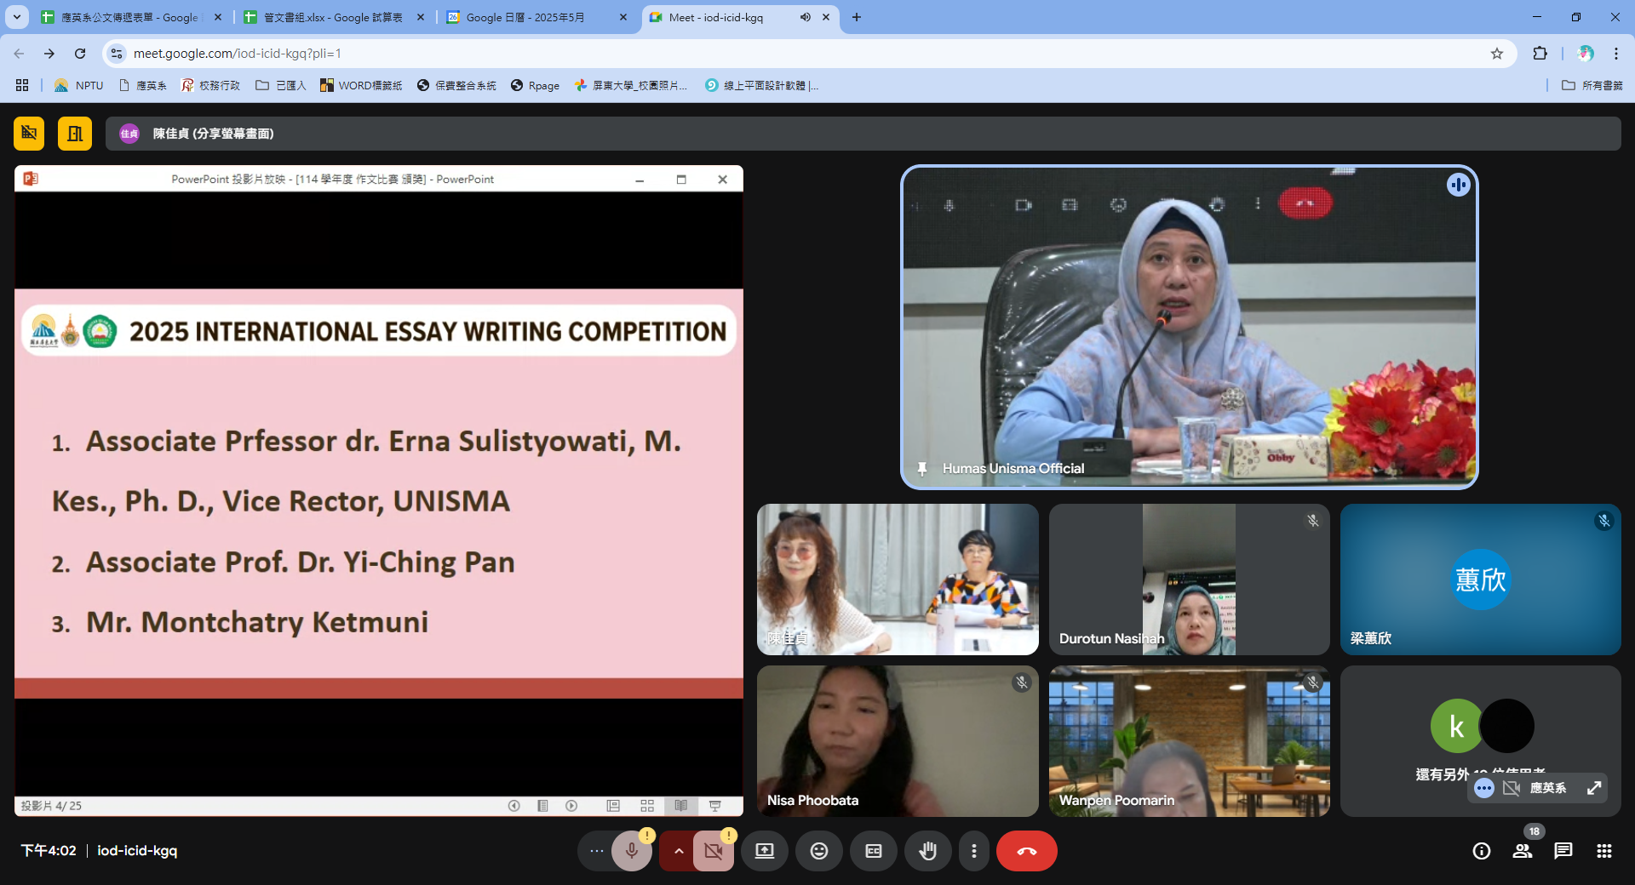
Task: Show the participants list with 18 people
Action: pyautogui.click(x=1523, y=851)
